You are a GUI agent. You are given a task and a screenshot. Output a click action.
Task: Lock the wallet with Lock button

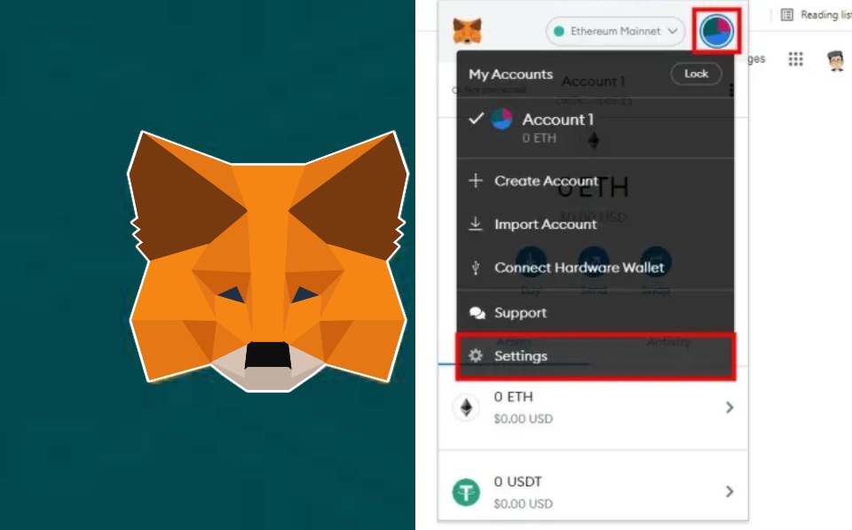(696, 74)
